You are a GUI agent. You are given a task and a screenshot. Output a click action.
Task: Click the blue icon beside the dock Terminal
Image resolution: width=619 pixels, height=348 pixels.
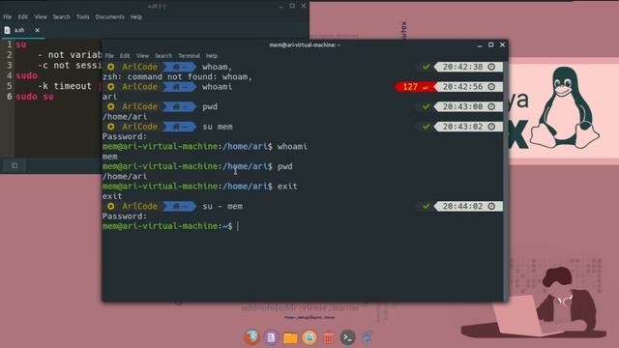pos(367,337)
